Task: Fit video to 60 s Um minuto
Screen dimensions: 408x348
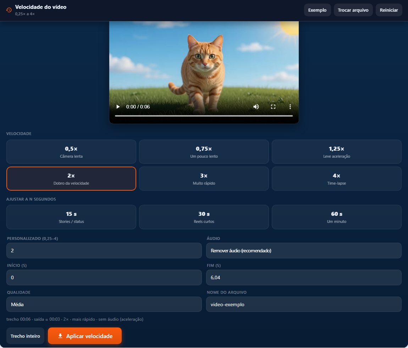Action: click(x=337, y=217)
